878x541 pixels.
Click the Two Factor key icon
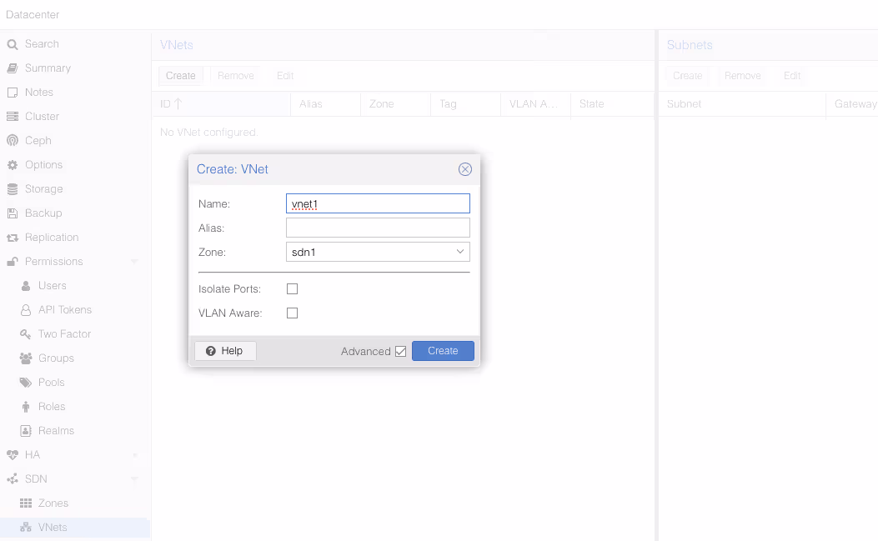(26, 334)
